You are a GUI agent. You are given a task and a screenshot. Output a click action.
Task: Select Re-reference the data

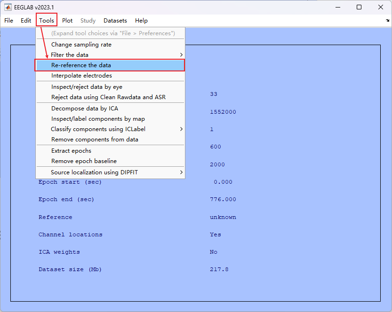(x=110, y=65)
